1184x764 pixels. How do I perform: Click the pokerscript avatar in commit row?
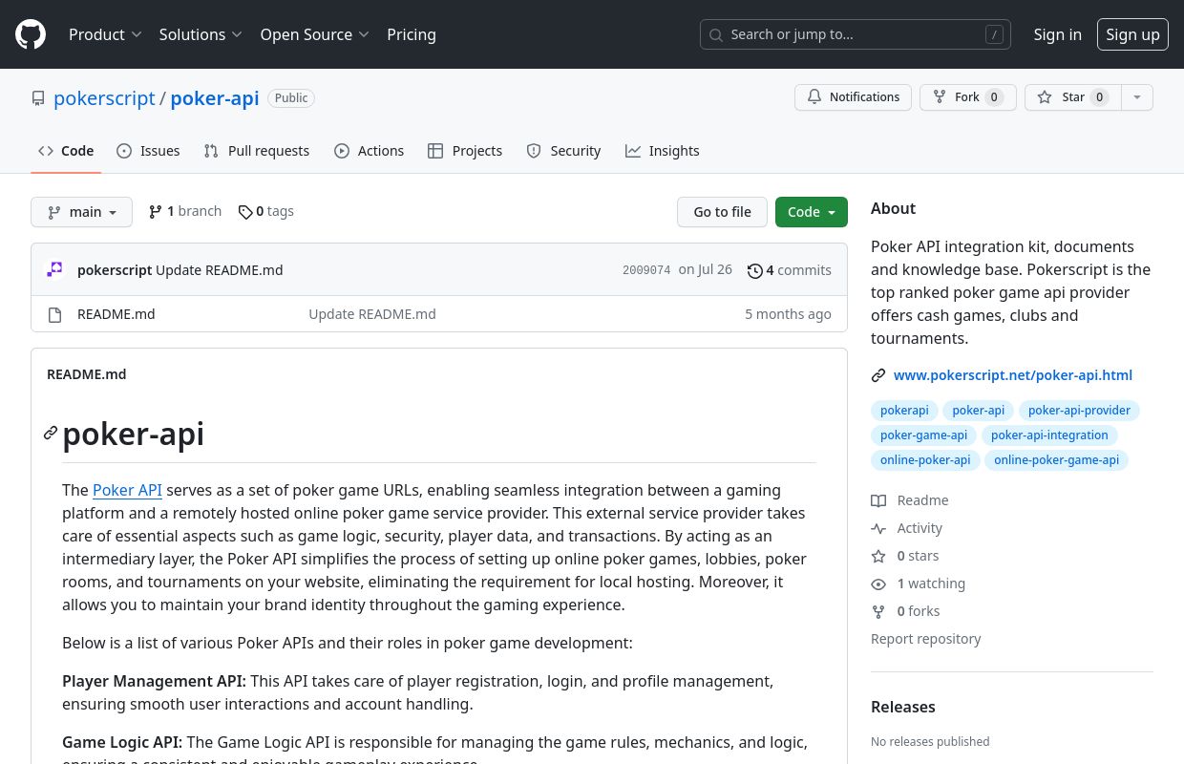tap(54, 269)
